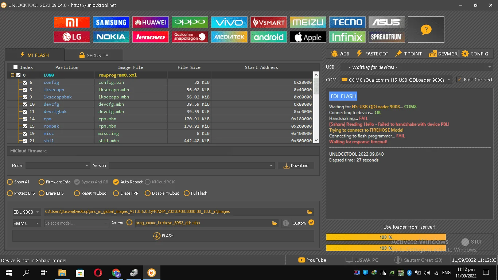Click the upper 100% progress bar
Image resolution: width=498 pixels, height=280 pixels.
(386, 237)
